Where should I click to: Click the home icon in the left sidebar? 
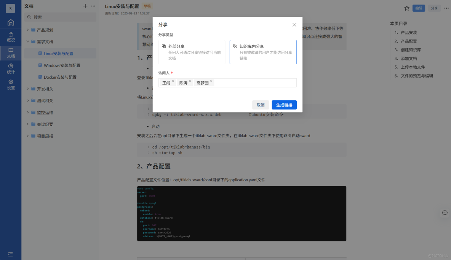[10, 22]
